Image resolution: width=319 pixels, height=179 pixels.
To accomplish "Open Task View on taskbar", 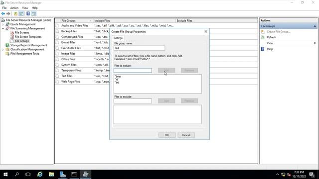I will pyautogui.click(x=28, y=175).
